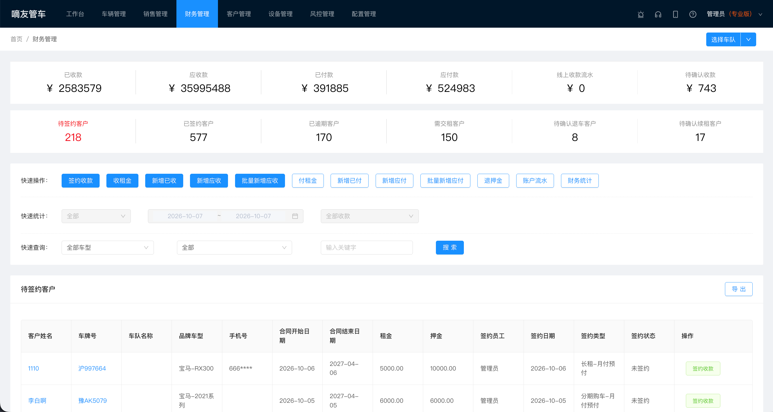Viewport: 773px width, 412px height.
Task: Click the 新增应付 button
Action: 394,181
